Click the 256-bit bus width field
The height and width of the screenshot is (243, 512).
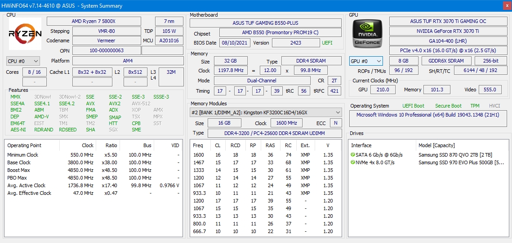491,61
